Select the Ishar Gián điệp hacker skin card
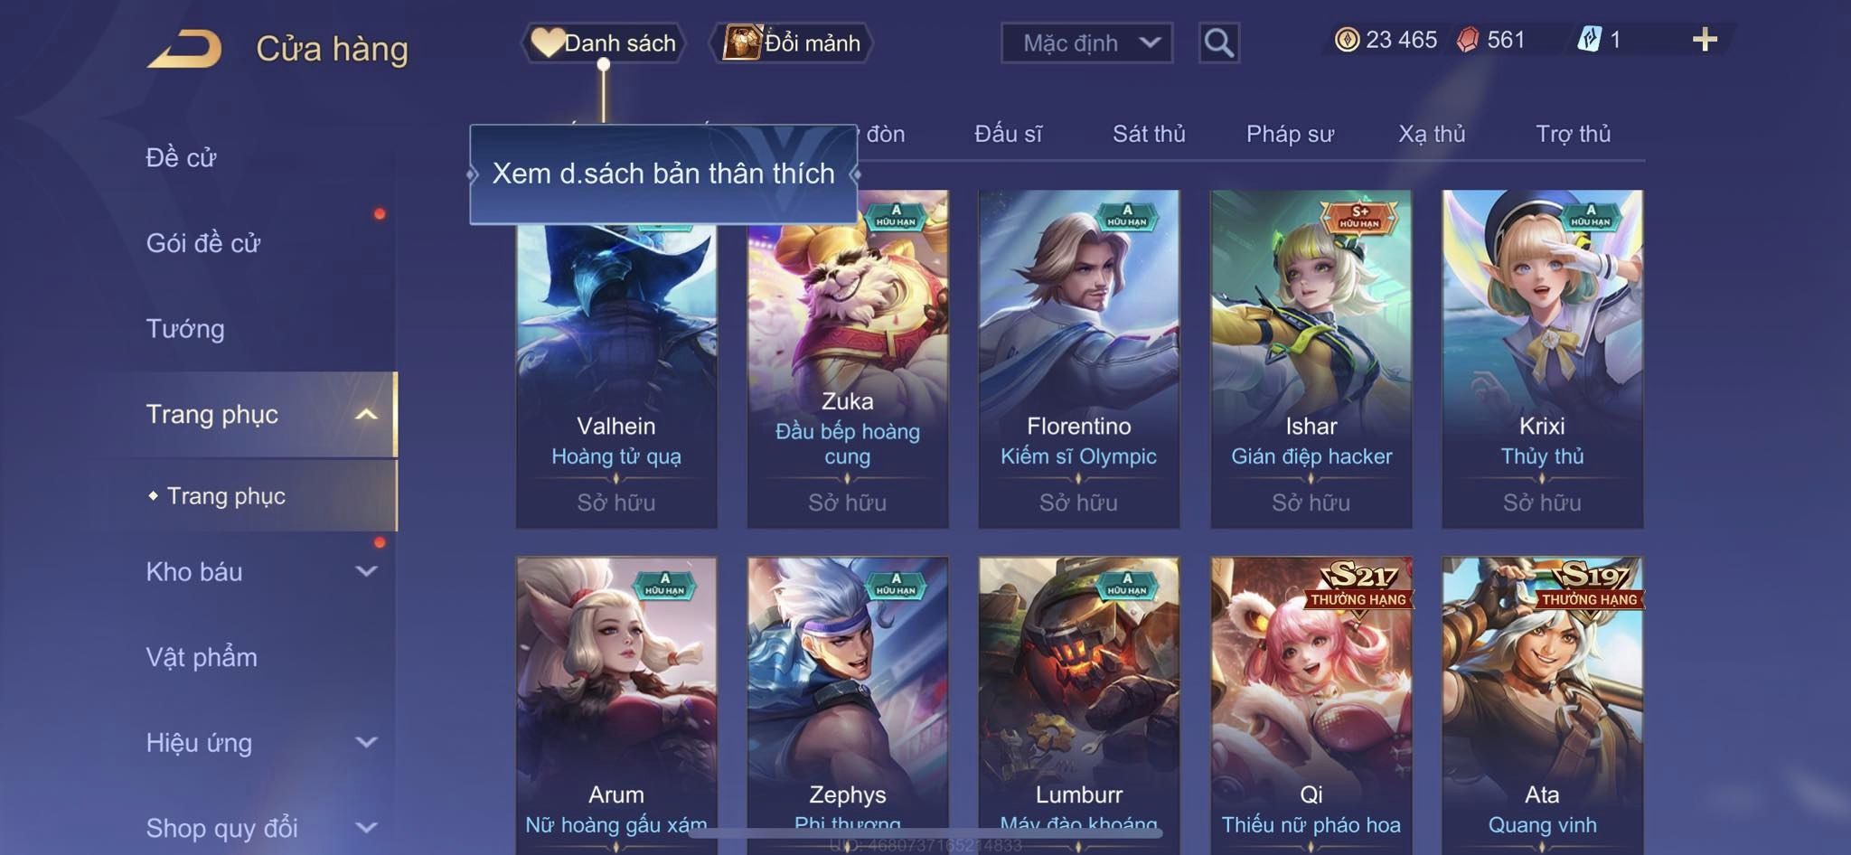This screenshot has width=1851, height=855. [1311, 359]
